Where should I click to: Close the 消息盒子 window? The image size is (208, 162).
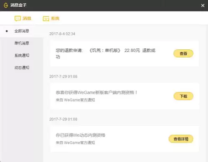pos(203,5)
